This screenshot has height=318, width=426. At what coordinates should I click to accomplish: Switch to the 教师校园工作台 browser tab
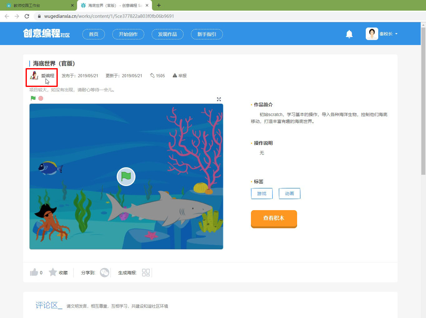pyautogui.click(x=39, y=5)
